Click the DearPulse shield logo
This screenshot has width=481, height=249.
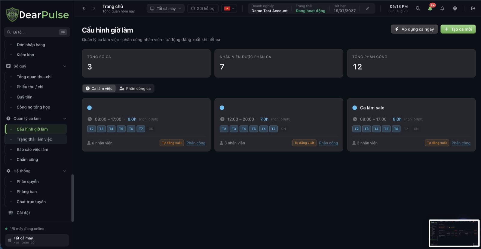point(12,14)
